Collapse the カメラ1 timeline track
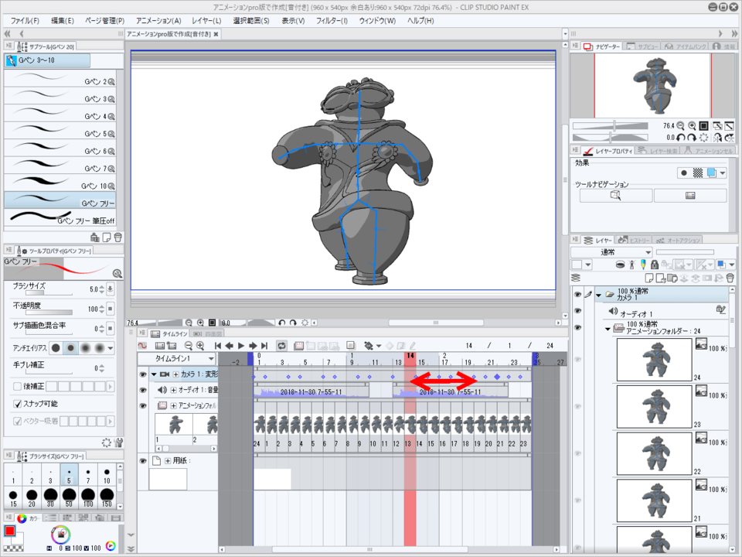742x557 pixels. pos(154,374)
